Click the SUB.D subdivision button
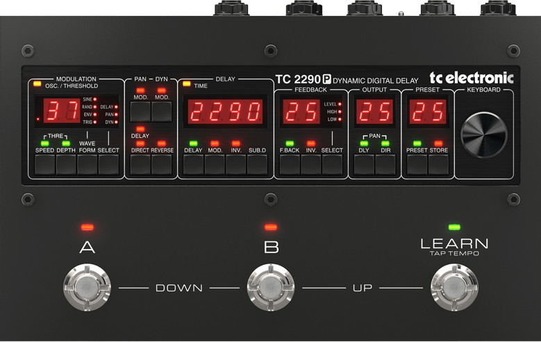 [x=258, y=164]
